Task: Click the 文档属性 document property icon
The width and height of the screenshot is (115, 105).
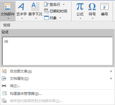Action: coord(4,78)
